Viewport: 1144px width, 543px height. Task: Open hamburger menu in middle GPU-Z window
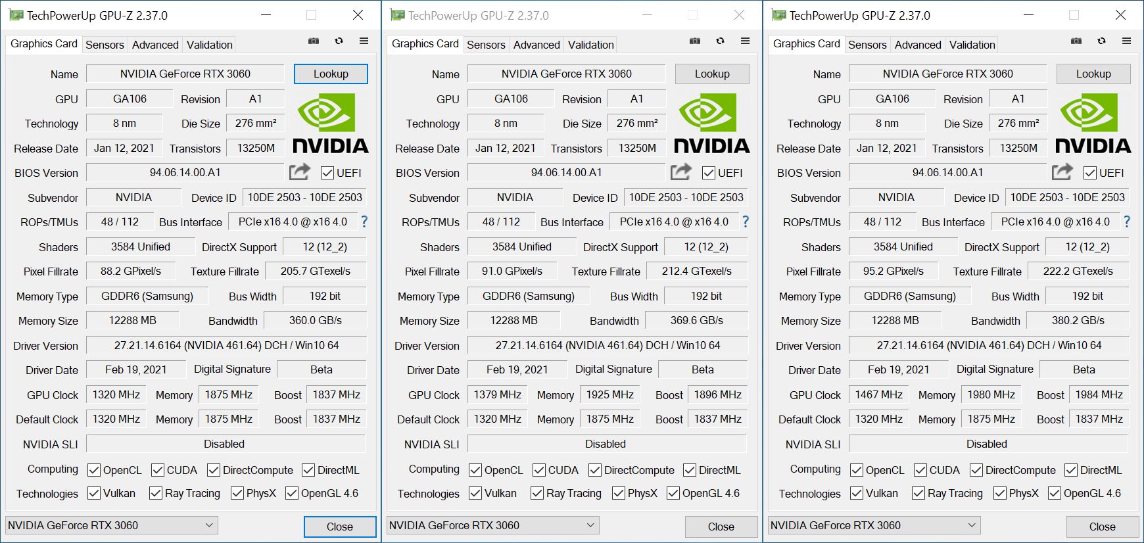click(745, 41)
